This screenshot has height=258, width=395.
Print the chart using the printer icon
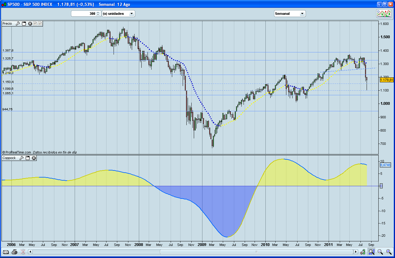click(14, 252)
